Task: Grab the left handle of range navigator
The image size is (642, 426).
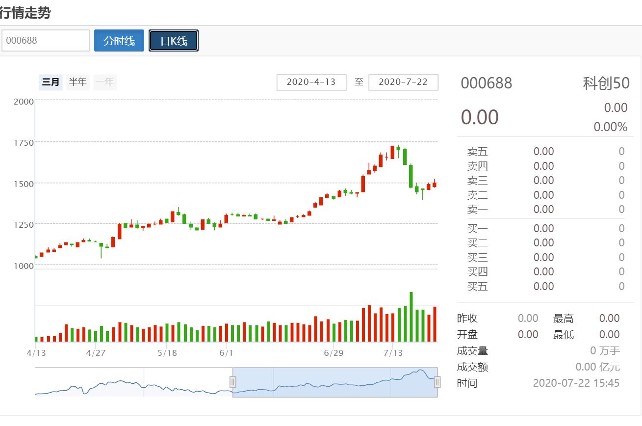Action: (233, 382)
